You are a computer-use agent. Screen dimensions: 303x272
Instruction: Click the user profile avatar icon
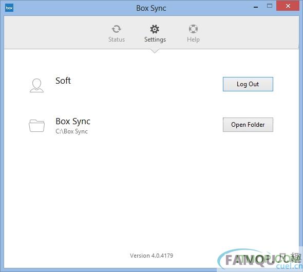click(36, 85)
